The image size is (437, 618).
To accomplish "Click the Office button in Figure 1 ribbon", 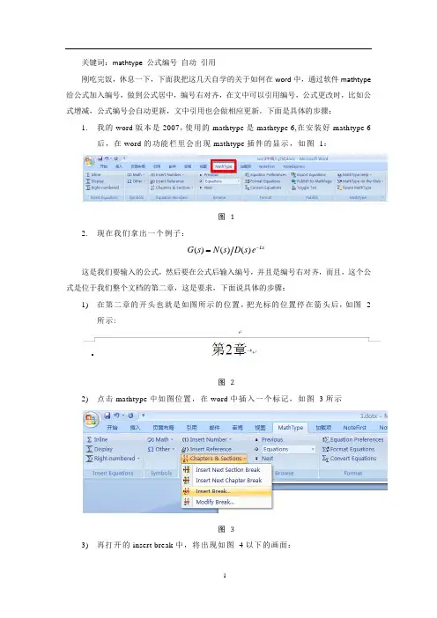I will 90,161.
